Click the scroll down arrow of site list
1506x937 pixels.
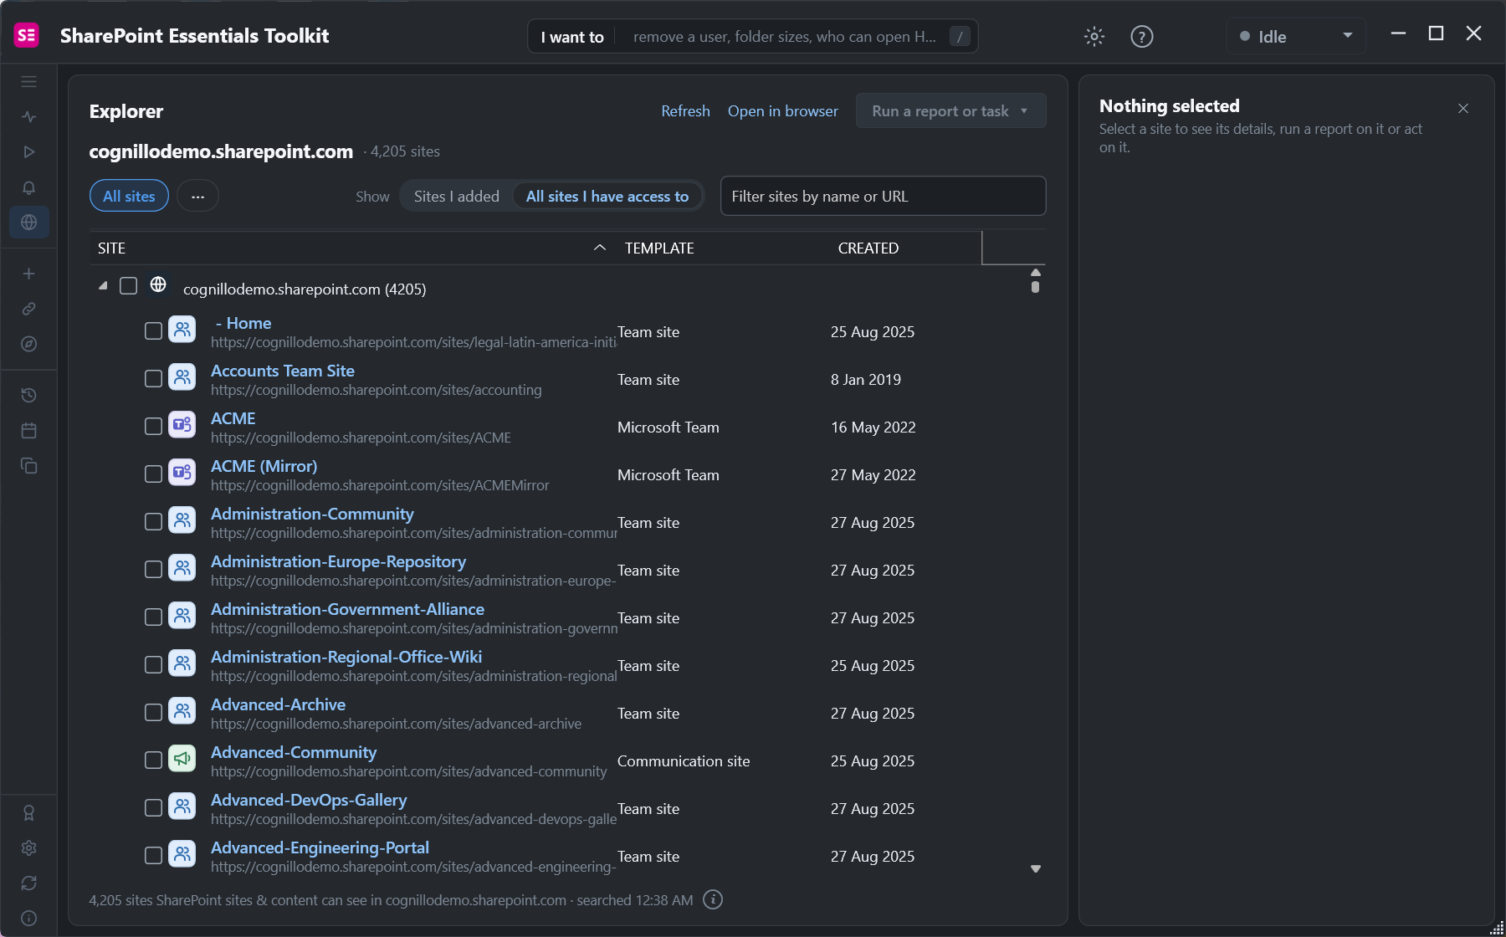point(1036,869)
